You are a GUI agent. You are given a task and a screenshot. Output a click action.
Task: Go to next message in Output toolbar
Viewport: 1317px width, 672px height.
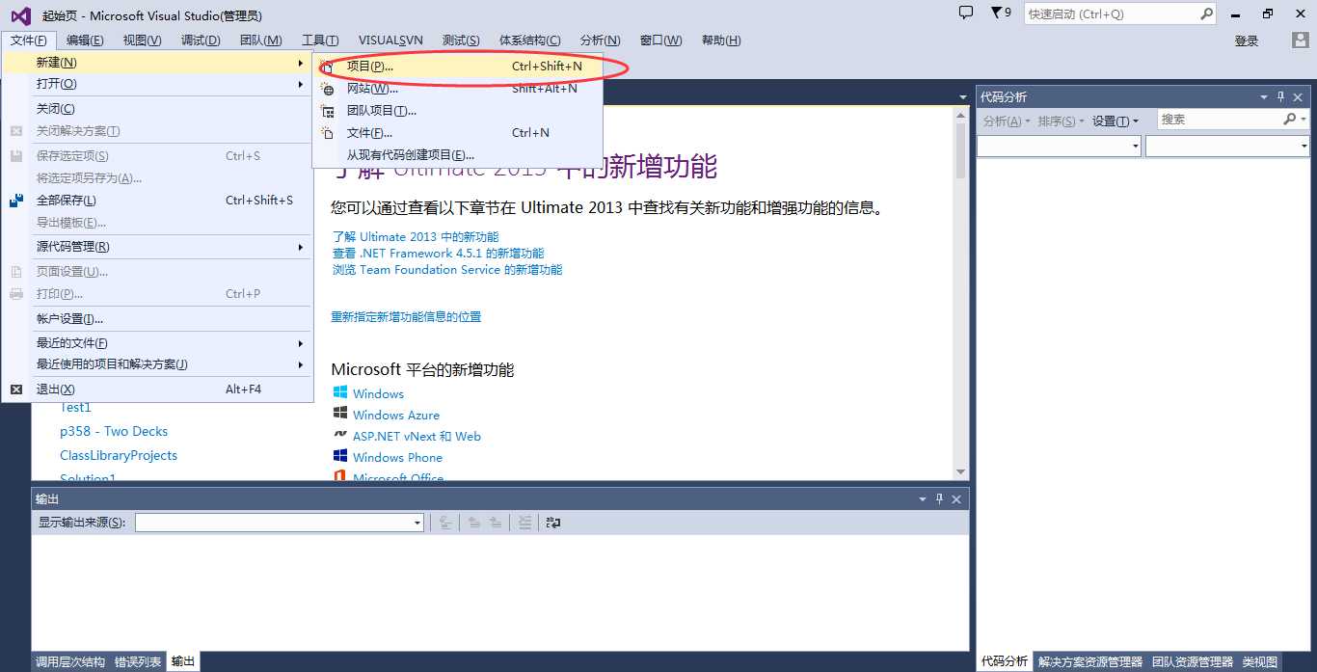click(495, 523)
